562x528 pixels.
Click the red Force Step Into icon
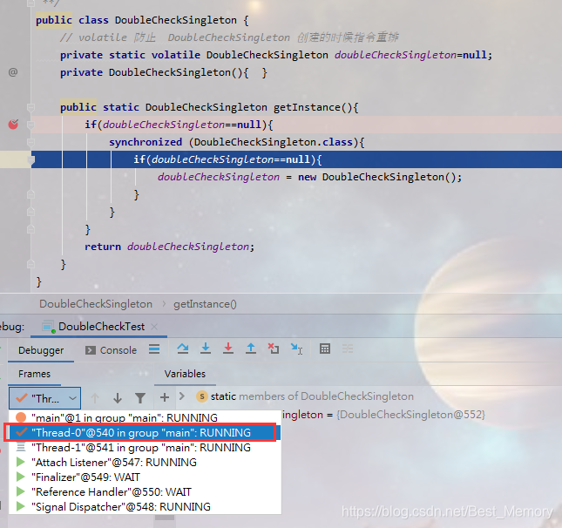pos(228,349)
